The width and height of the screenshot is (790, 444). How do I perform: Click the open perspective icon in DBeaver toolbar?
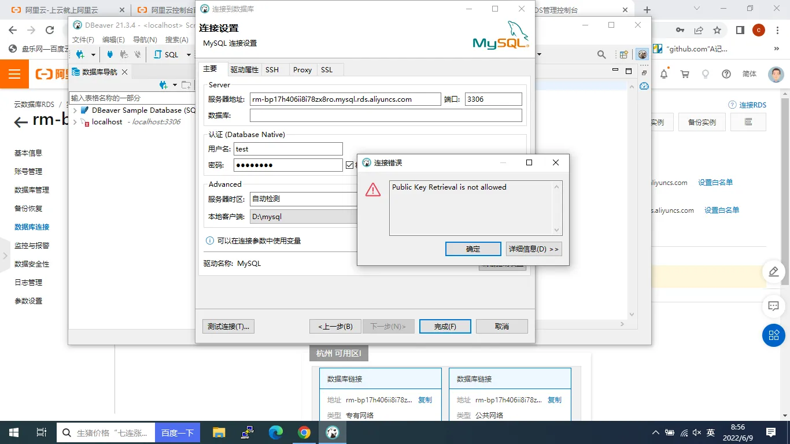pos(624,55)
